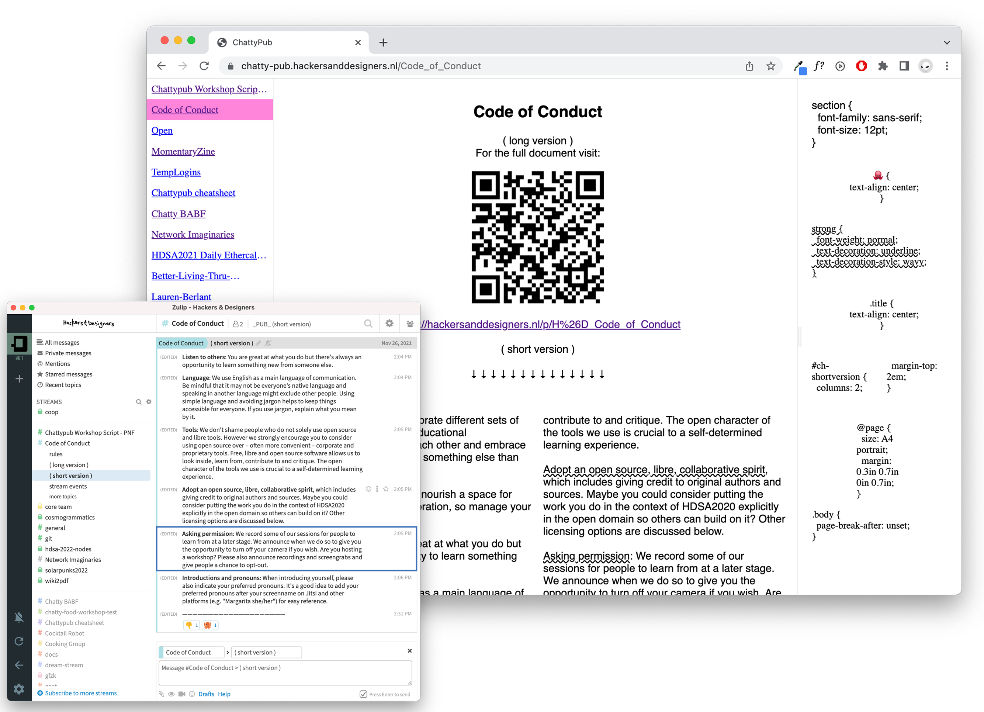The width and height of the screenshot is (984, 712).
Task: Click the thumbs-down reaction
Action: pos(191,625)
